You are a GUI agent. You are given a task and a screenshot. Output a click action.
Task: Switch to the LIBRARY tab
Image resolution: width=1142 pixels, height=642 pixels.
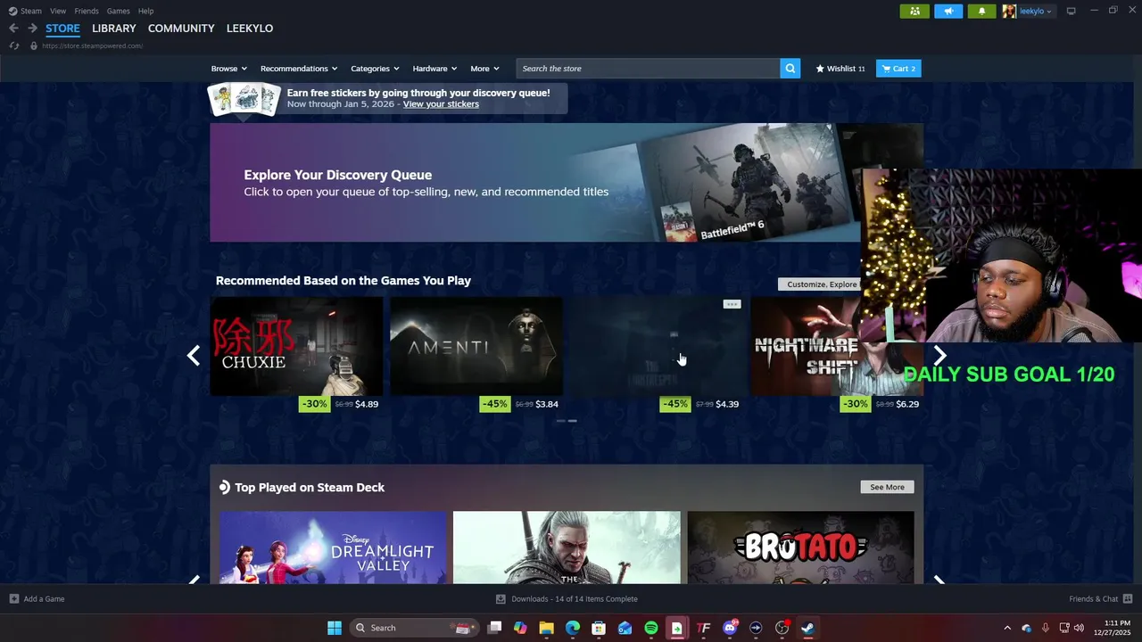pyautogui.click(x=114, y=29)
